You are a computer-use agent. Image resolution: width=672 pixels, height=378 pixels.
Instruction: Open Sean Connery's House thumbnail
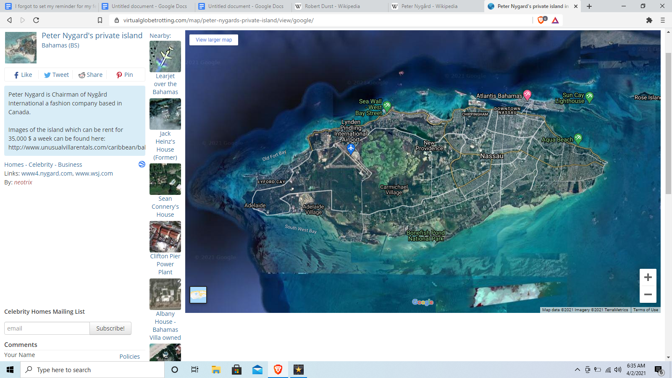[x=165, y=179]
